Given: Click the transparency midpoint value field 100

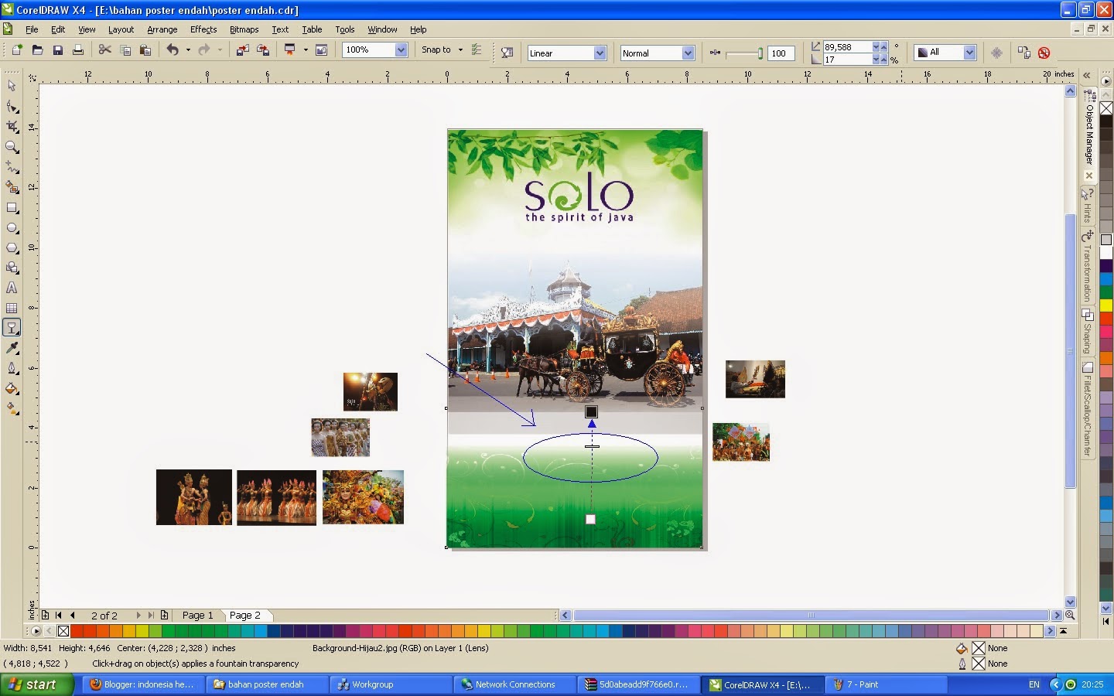Looking at the screenshot, I should 781,53.
